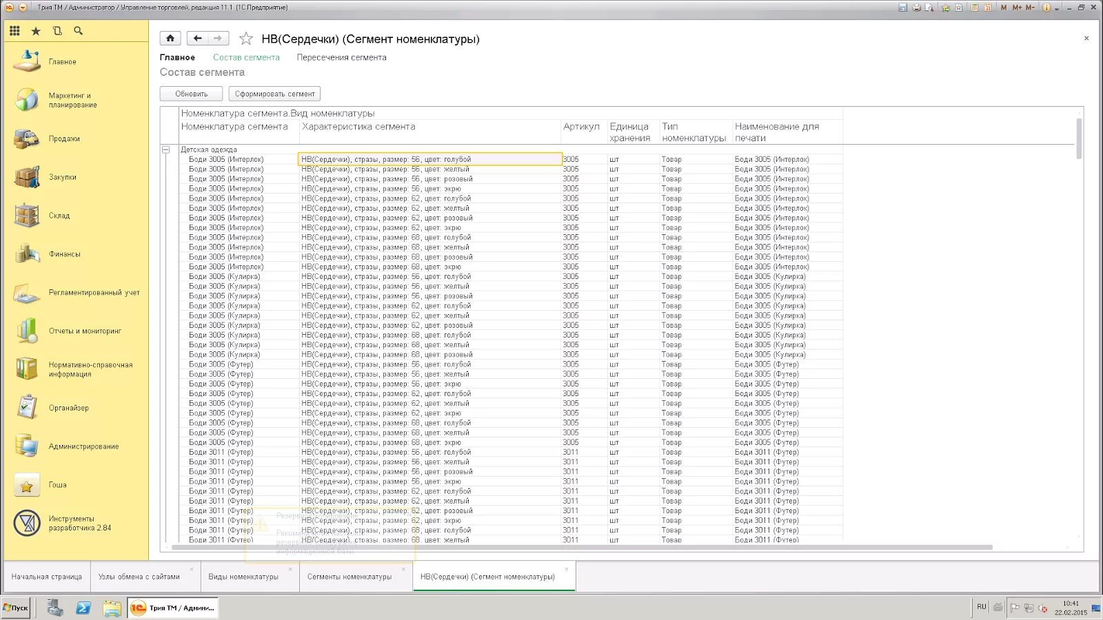
Task: Switch to Начальная страница tab
Action: [x=46, y=577]
